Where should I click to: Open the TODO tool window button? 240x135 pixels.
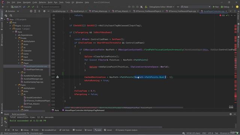tap(35, 130)
